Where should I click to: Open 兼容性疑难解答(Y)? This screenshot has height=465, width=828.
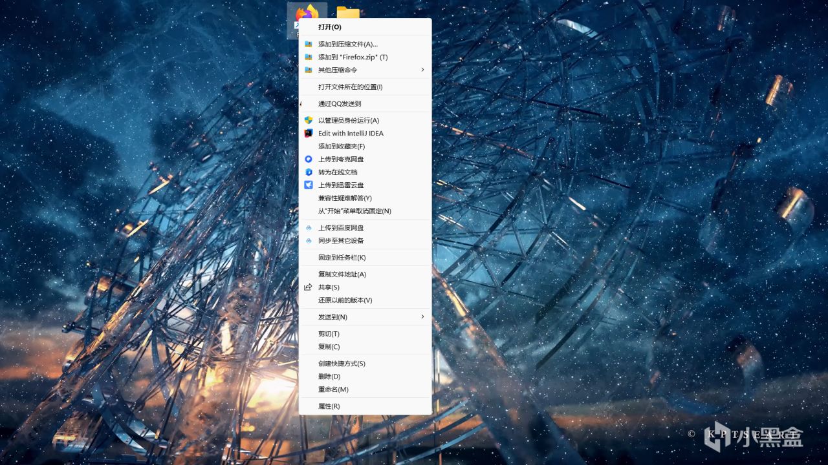[x=365, y=198]
